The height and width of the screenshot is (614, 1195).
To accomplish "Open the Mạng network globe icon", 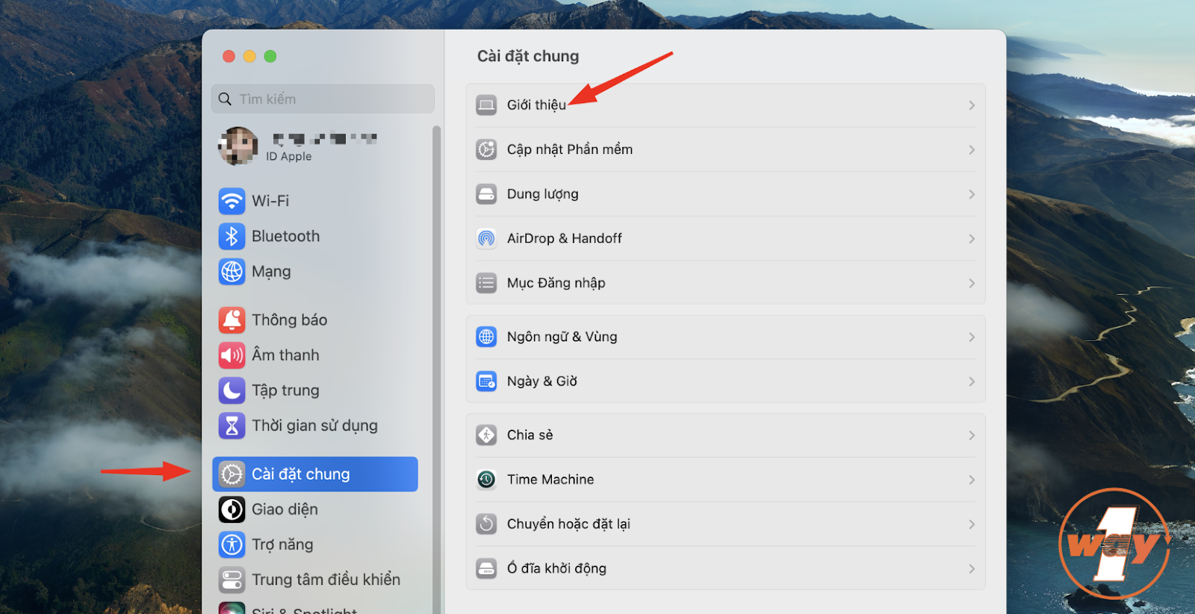I will 232,272.
